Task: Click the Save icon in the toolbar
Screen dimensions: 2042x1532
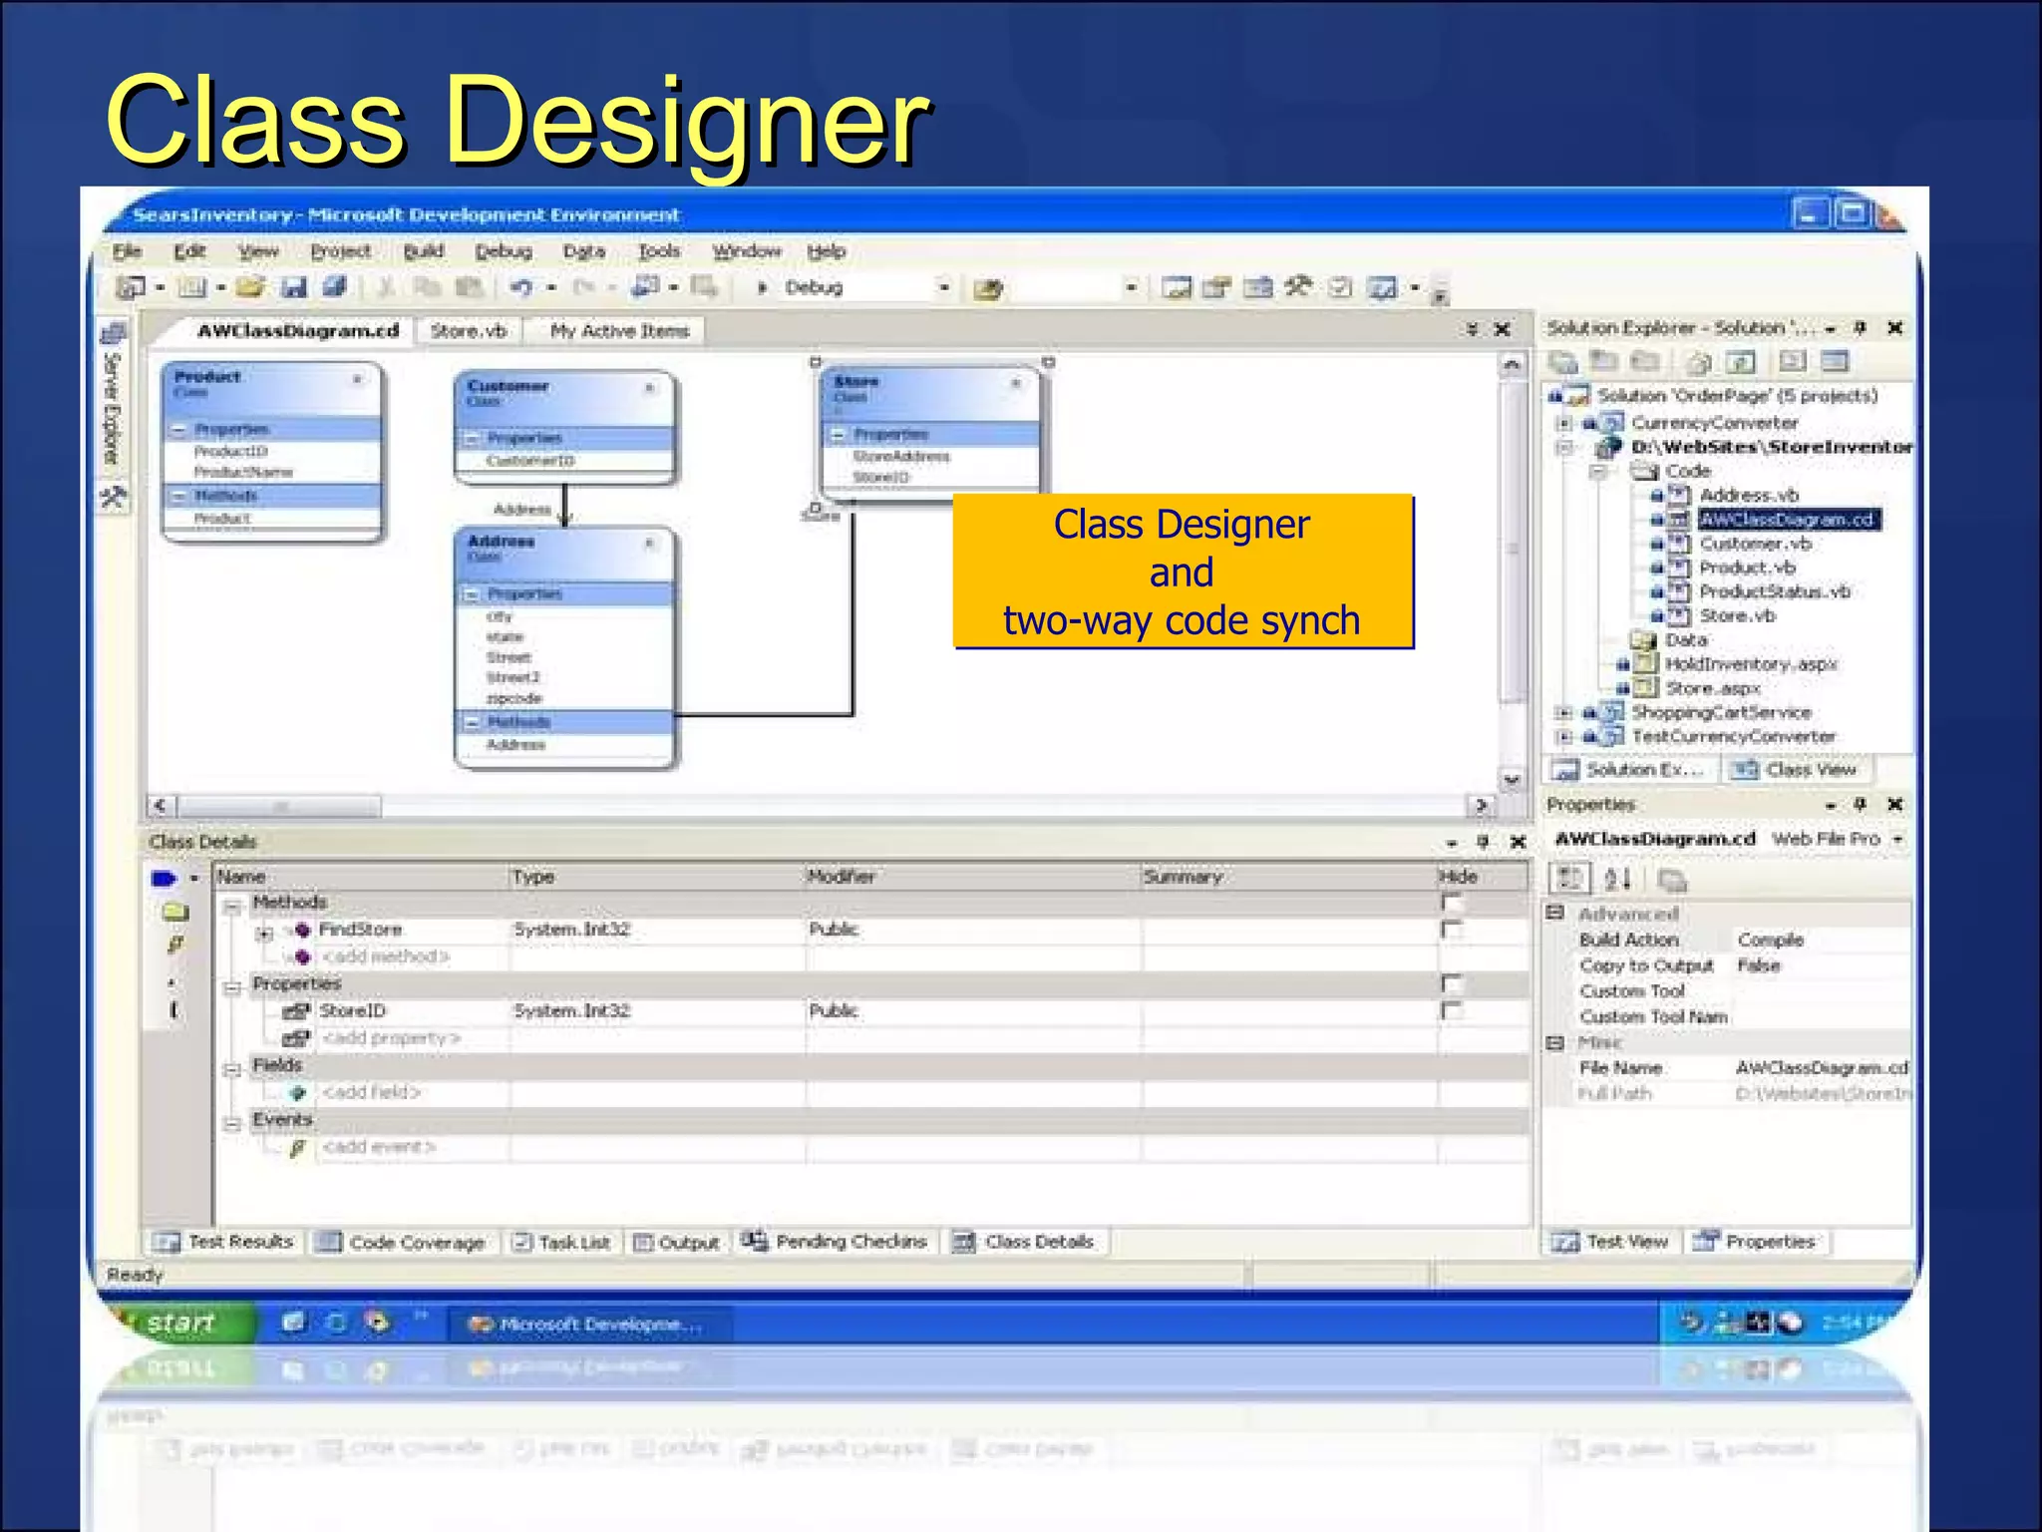Action: pyautogui.click(x=293, y=288)
